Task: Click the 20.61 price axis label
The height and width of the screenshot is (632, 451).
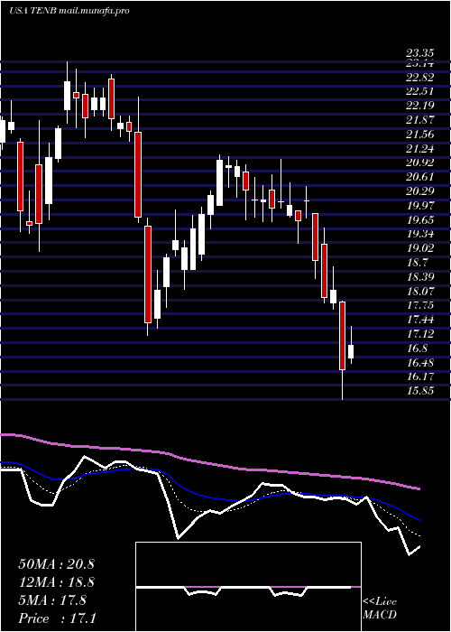Action: pyautogui.click(x=419, y=177)
